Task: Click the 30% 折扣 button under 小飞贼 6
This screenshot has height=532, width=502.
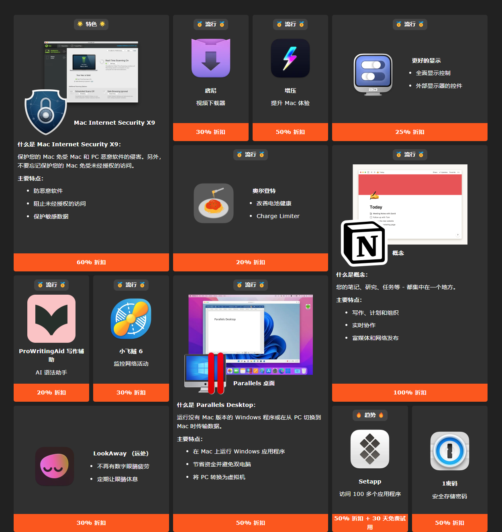Action: click(x=131, y=392)
